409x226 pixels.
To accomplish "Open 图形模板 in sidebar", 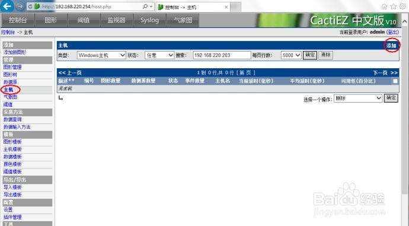I will (12, 142).
